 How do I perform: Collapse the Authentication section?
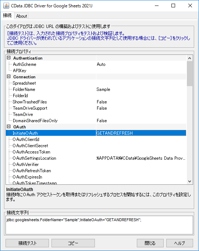9,58
